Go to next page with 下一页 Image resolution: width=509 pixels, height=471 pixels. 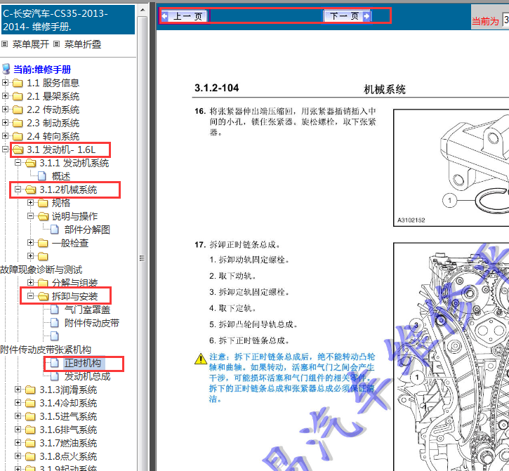[x=347, y=16]
